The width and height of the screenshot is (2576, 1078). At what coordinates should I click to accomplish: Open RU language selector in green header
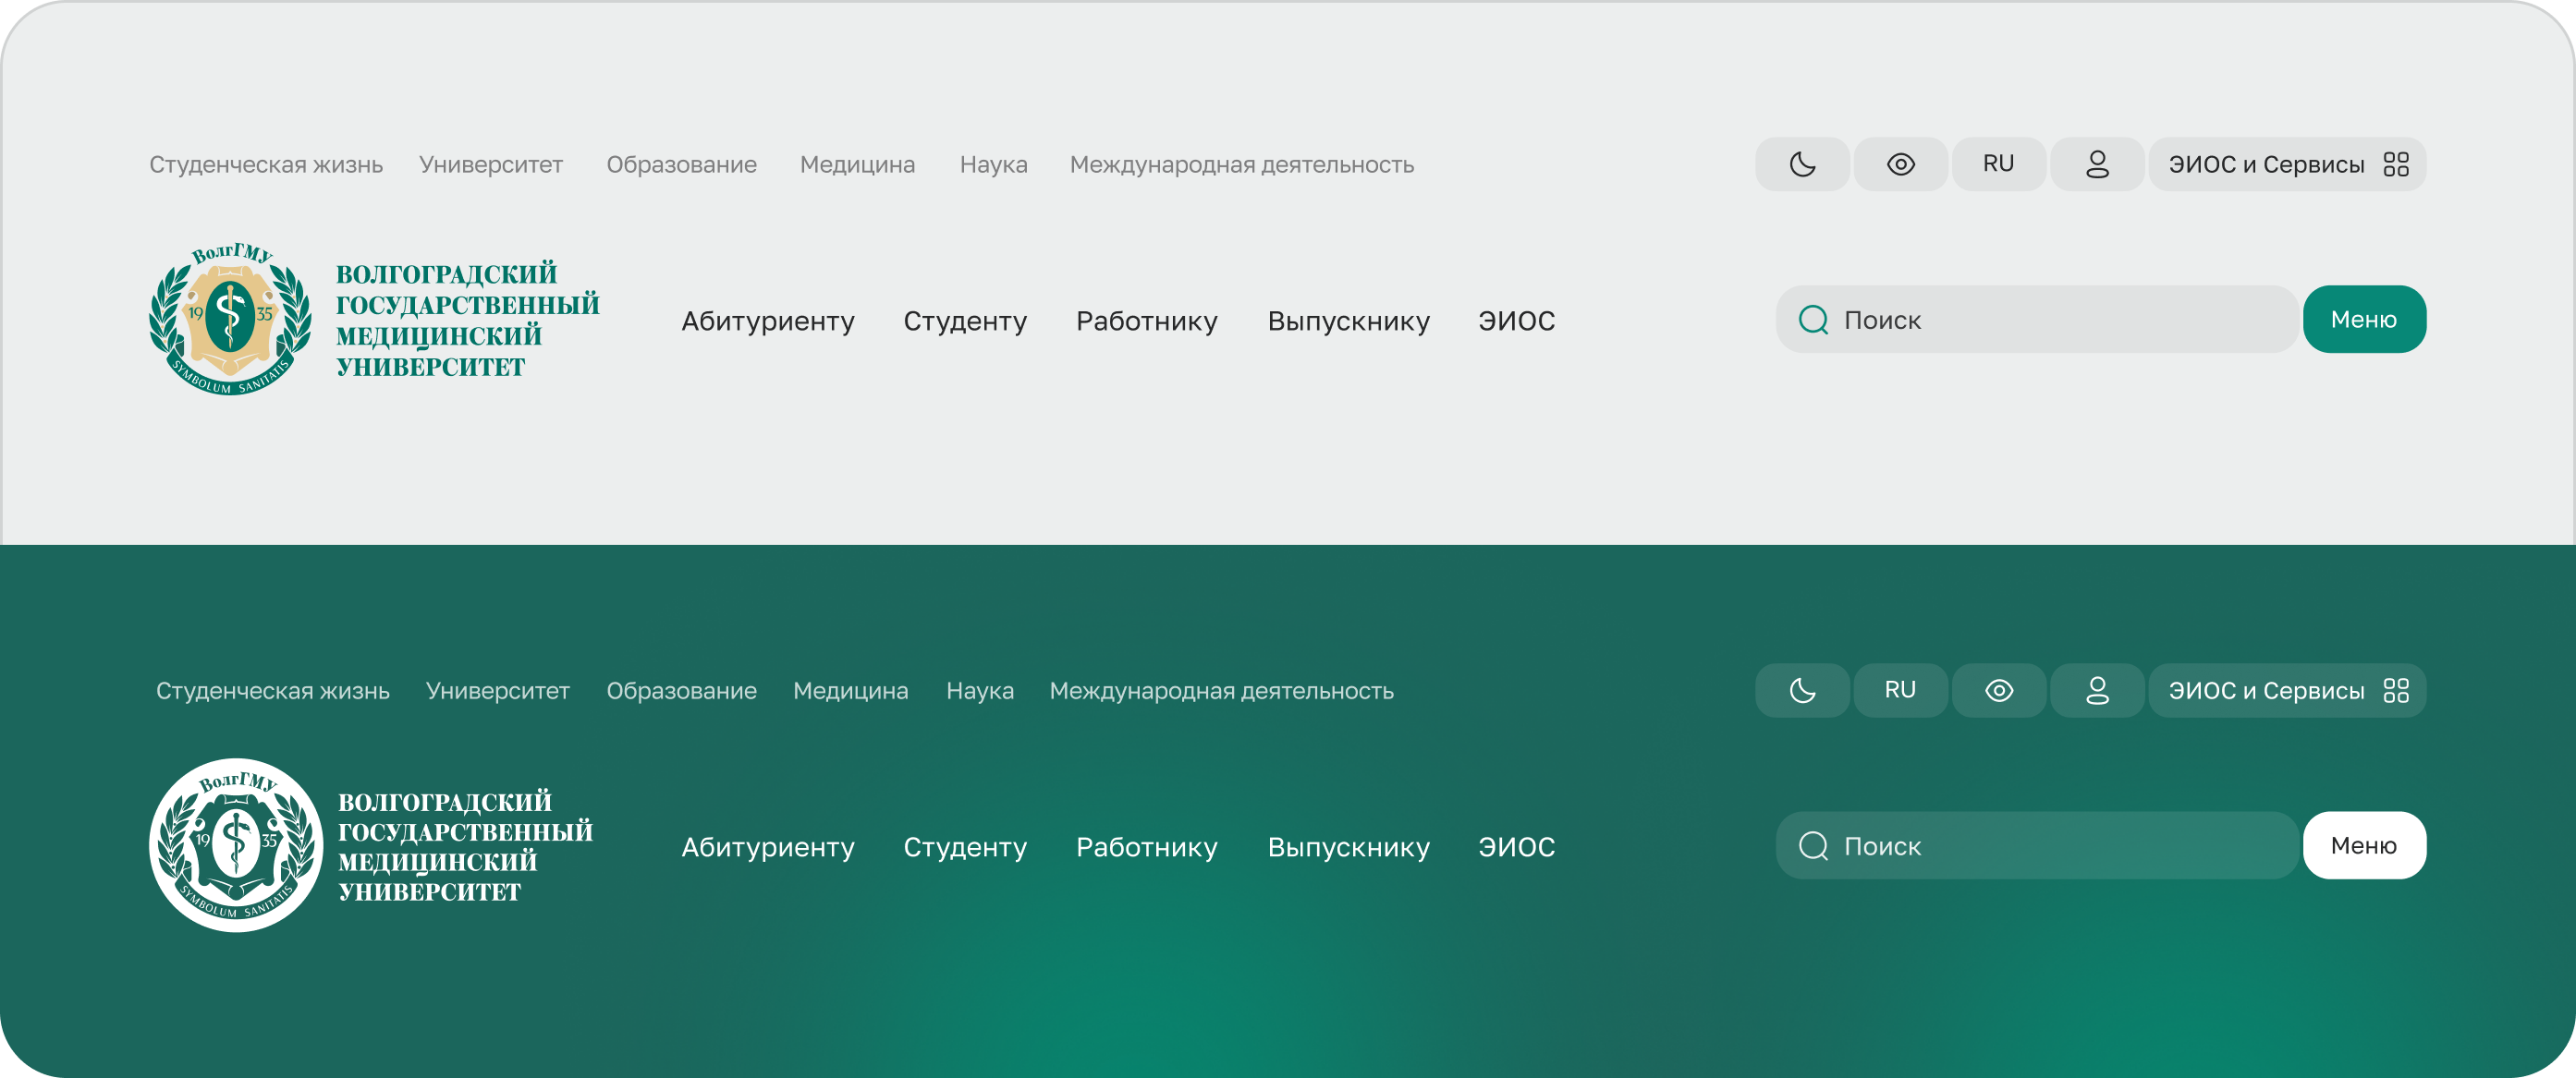tap(1900, 690)
